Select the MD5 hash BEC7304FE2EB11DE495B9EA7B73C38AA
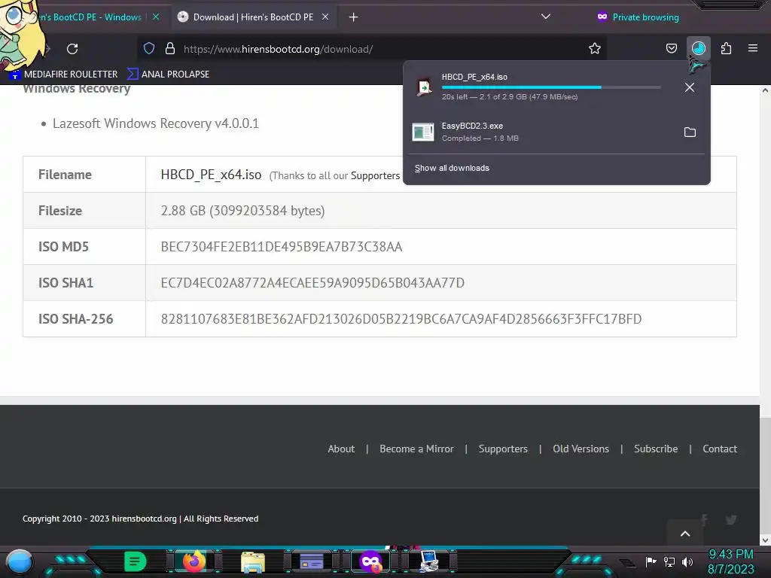 282,247
